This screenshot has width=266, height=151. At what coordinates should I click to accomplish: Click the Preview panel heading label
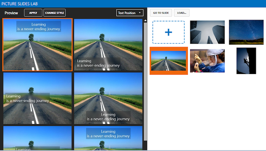click(x=11, y=13)
